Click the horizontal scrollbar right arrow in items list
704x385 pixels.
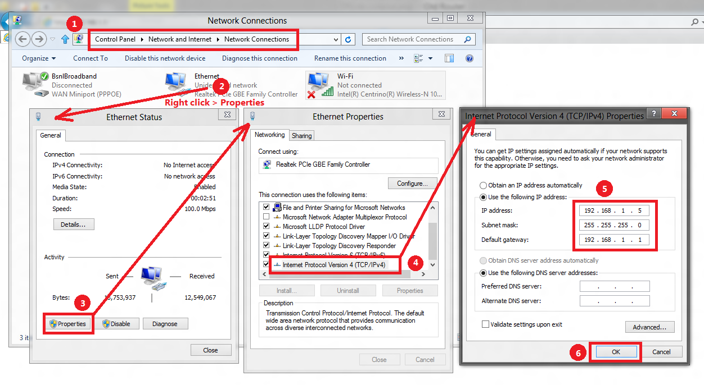(423, 274)
